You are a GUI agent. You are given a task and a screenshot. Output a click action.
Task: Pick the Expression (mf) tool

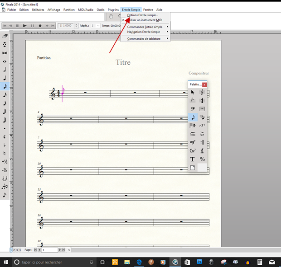(x=193, y=142)
